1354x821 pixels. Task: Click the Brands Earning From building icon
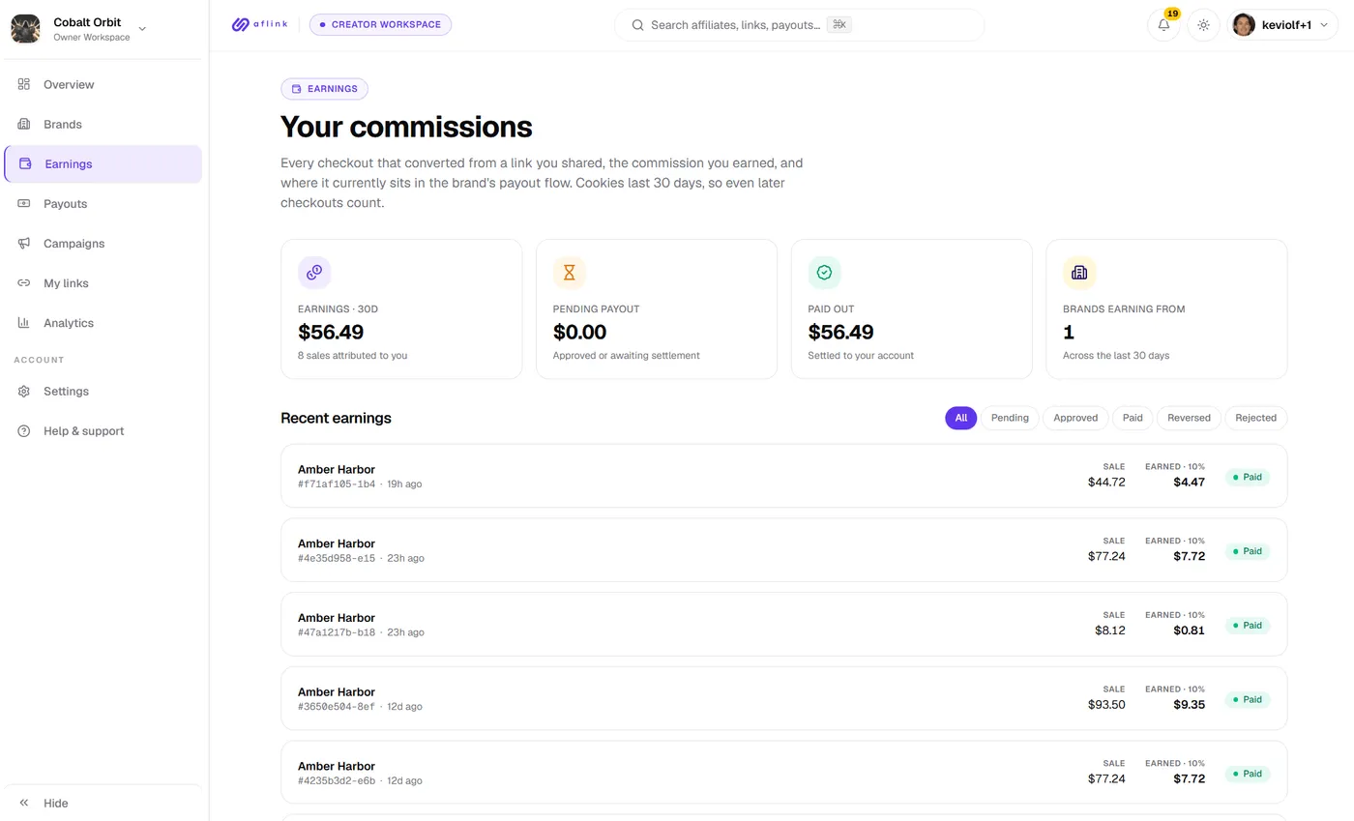[x=1079, y=273]
